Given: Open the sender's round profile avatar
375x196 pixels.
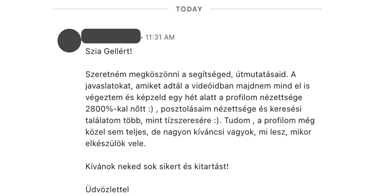Looking at the screenshot, I should coord(70,41).
